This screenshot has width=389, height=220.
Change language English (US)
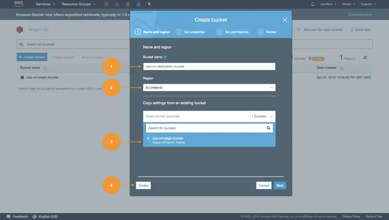tap(48, 217)
